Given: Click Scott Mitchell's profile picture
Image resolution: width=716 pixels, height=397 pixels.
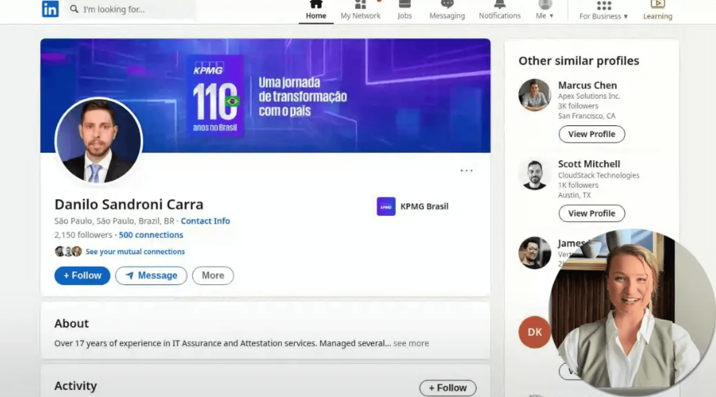Looking at the screenshot, I should (534, 174).
